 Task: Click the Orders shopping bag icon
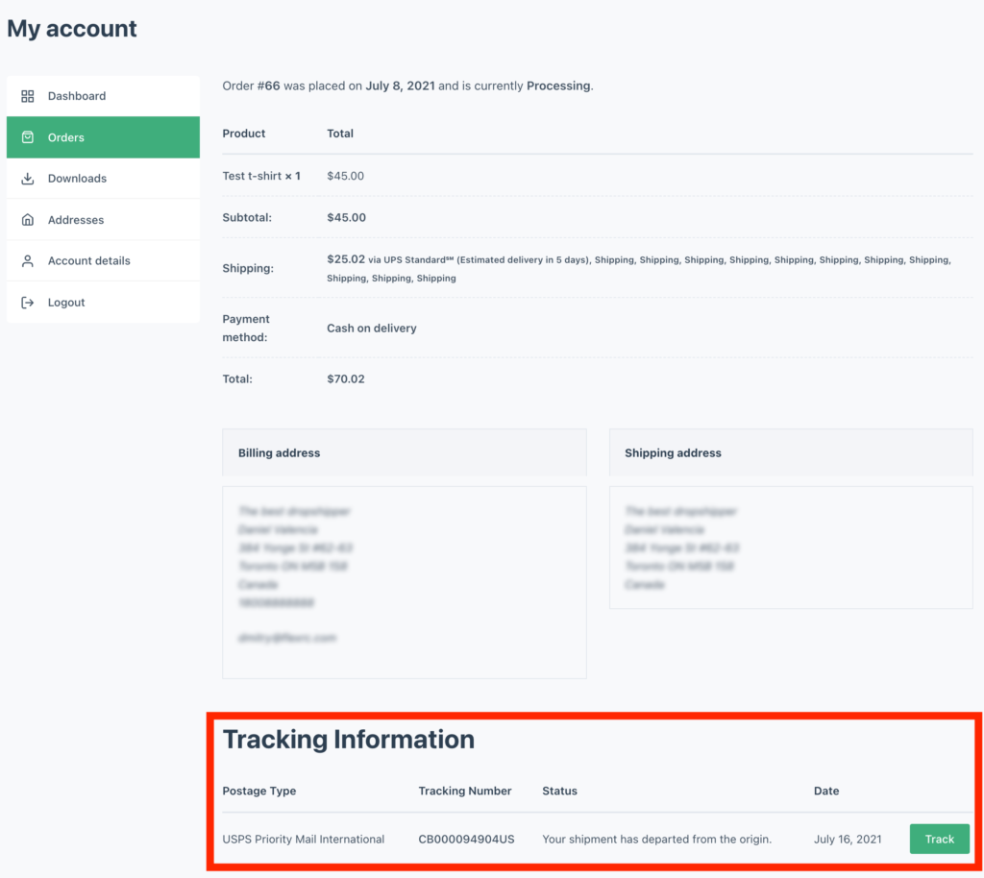(28, 137)
